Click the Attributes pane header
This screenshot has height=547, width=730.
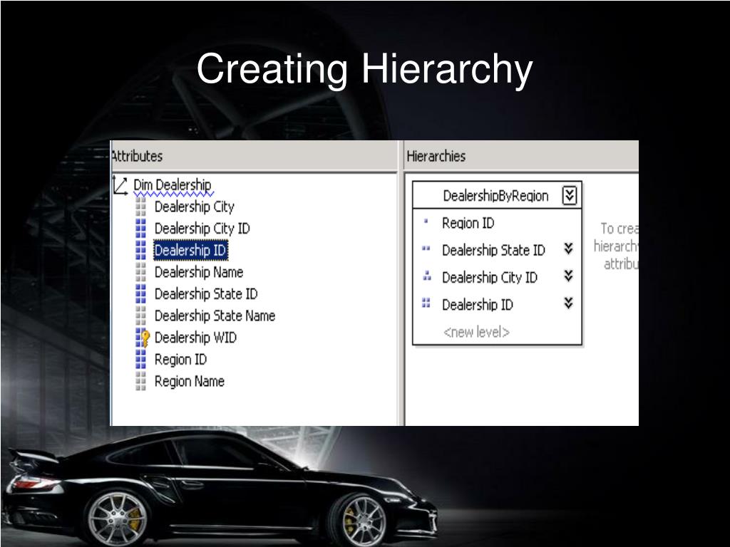254,156
